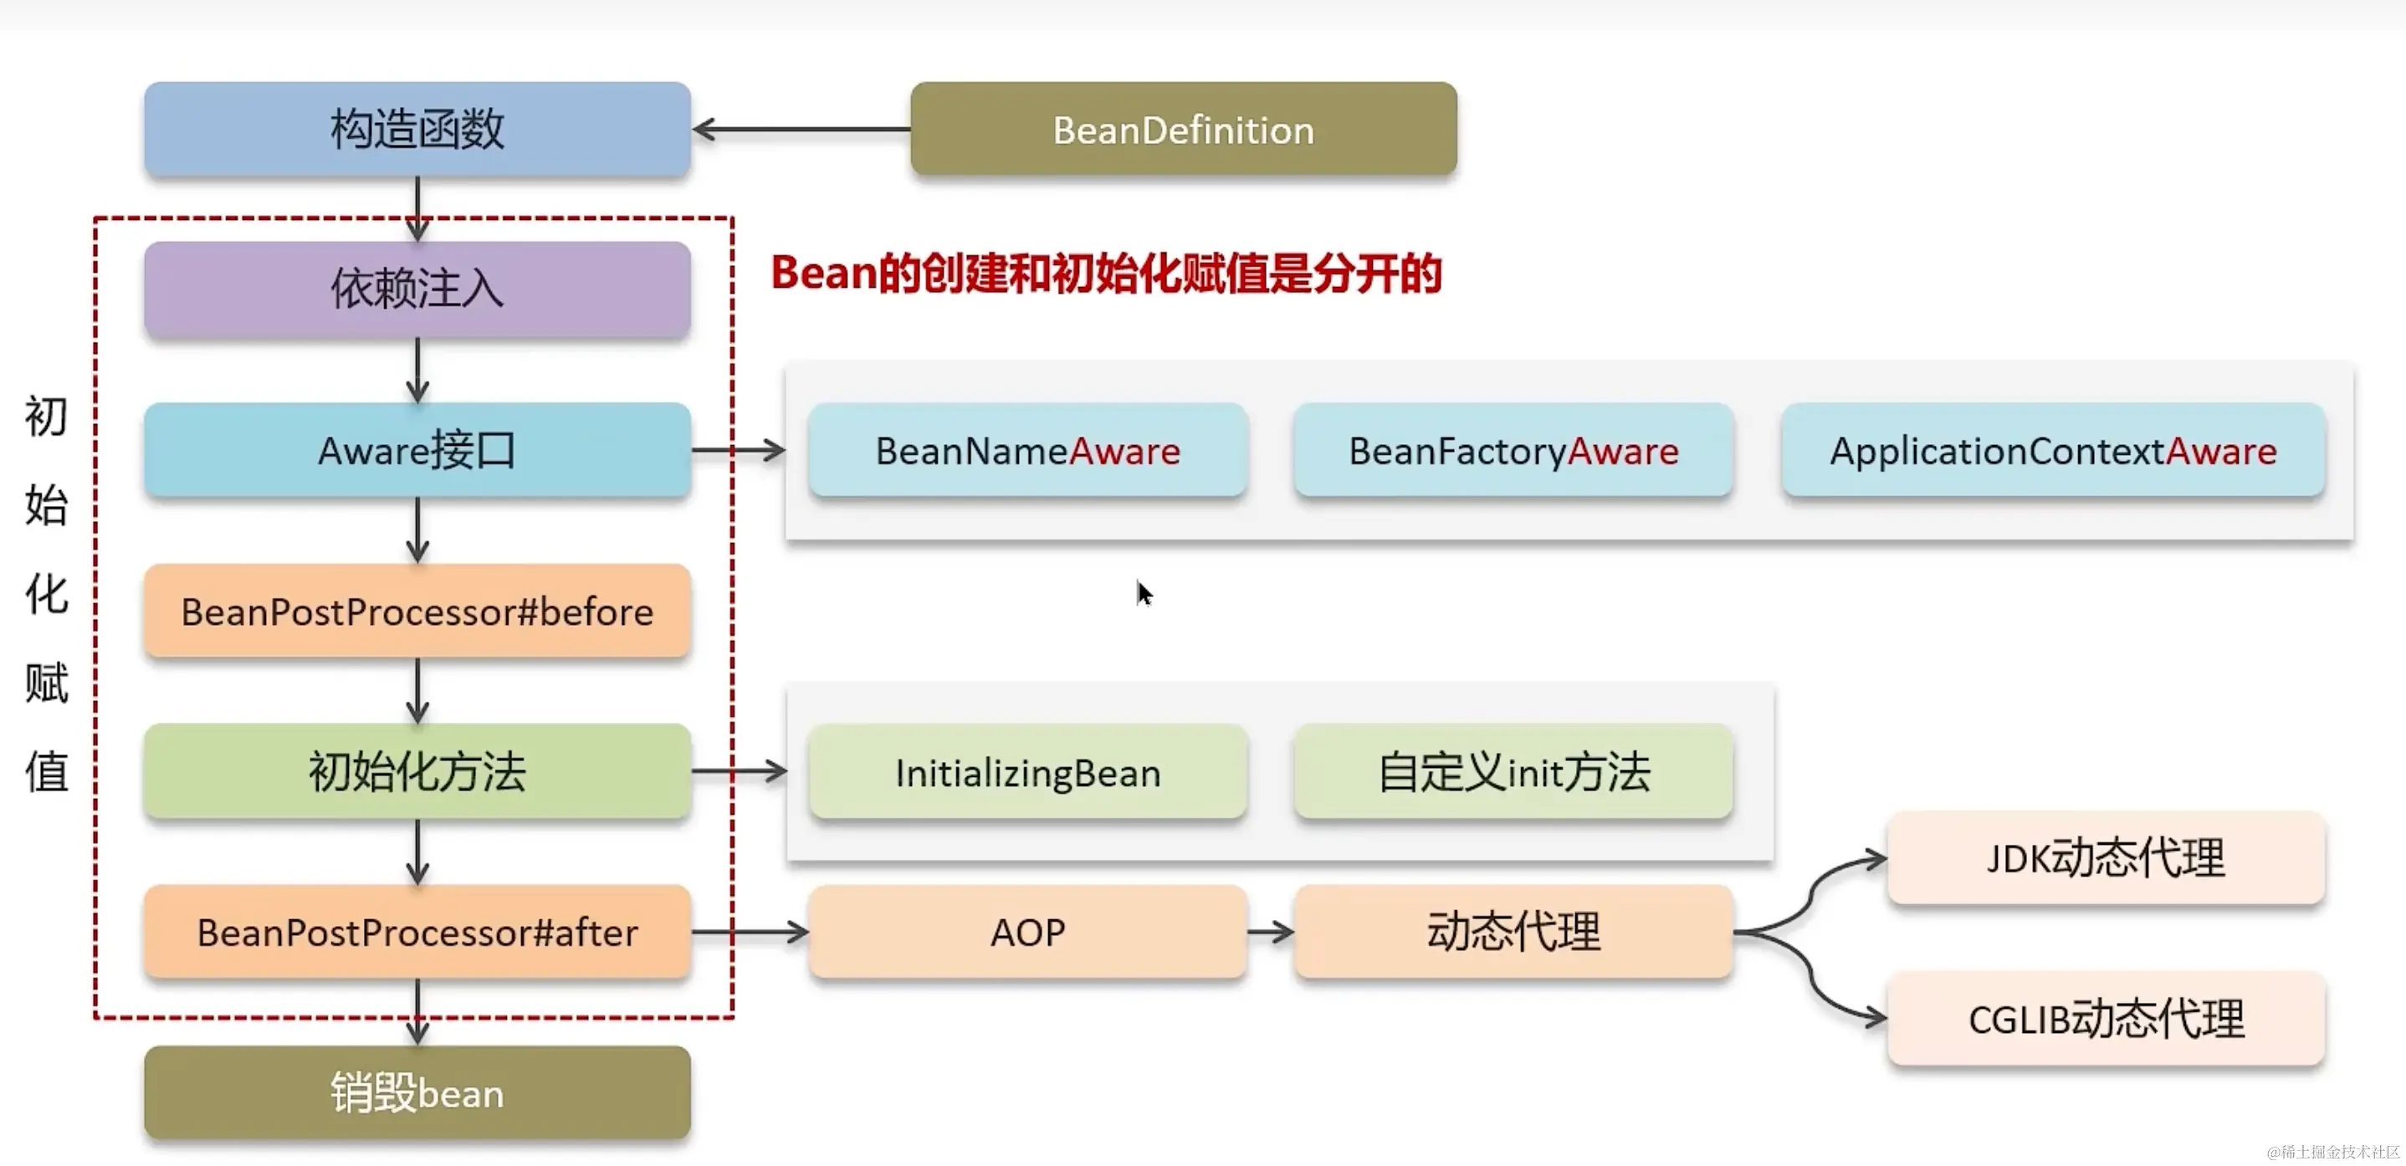Select the 自定义init方法 box

[x=1513, y=772]
